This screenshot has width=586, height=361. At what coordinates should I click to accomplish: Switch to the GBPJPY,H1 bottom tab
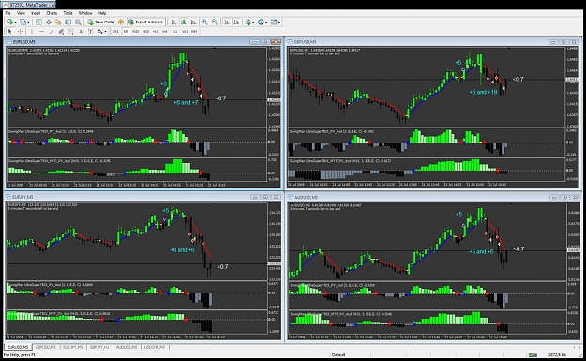tap(99, 347)
